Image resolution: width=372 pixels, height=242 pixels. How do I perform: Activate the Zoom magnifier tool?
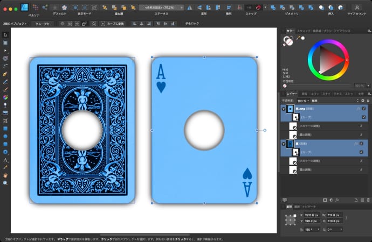point(5,183)
